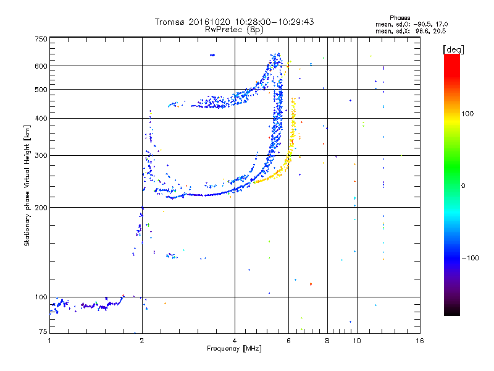Click y-axis tick label "75"

tap(43, 331)
